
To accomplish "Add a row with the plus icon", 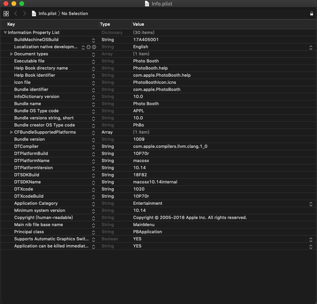I will [x=89, y=47].
